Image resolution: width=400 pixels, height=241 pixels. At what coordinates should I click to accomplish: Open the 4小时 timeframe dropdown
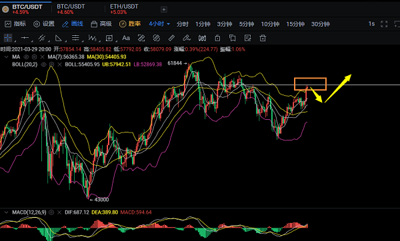pos(159,24)
